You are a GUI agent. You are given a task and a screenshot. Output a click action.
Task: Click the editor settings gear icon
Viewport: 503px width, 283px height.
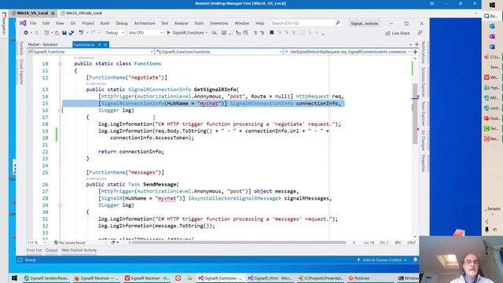click(x=417, y=44)
